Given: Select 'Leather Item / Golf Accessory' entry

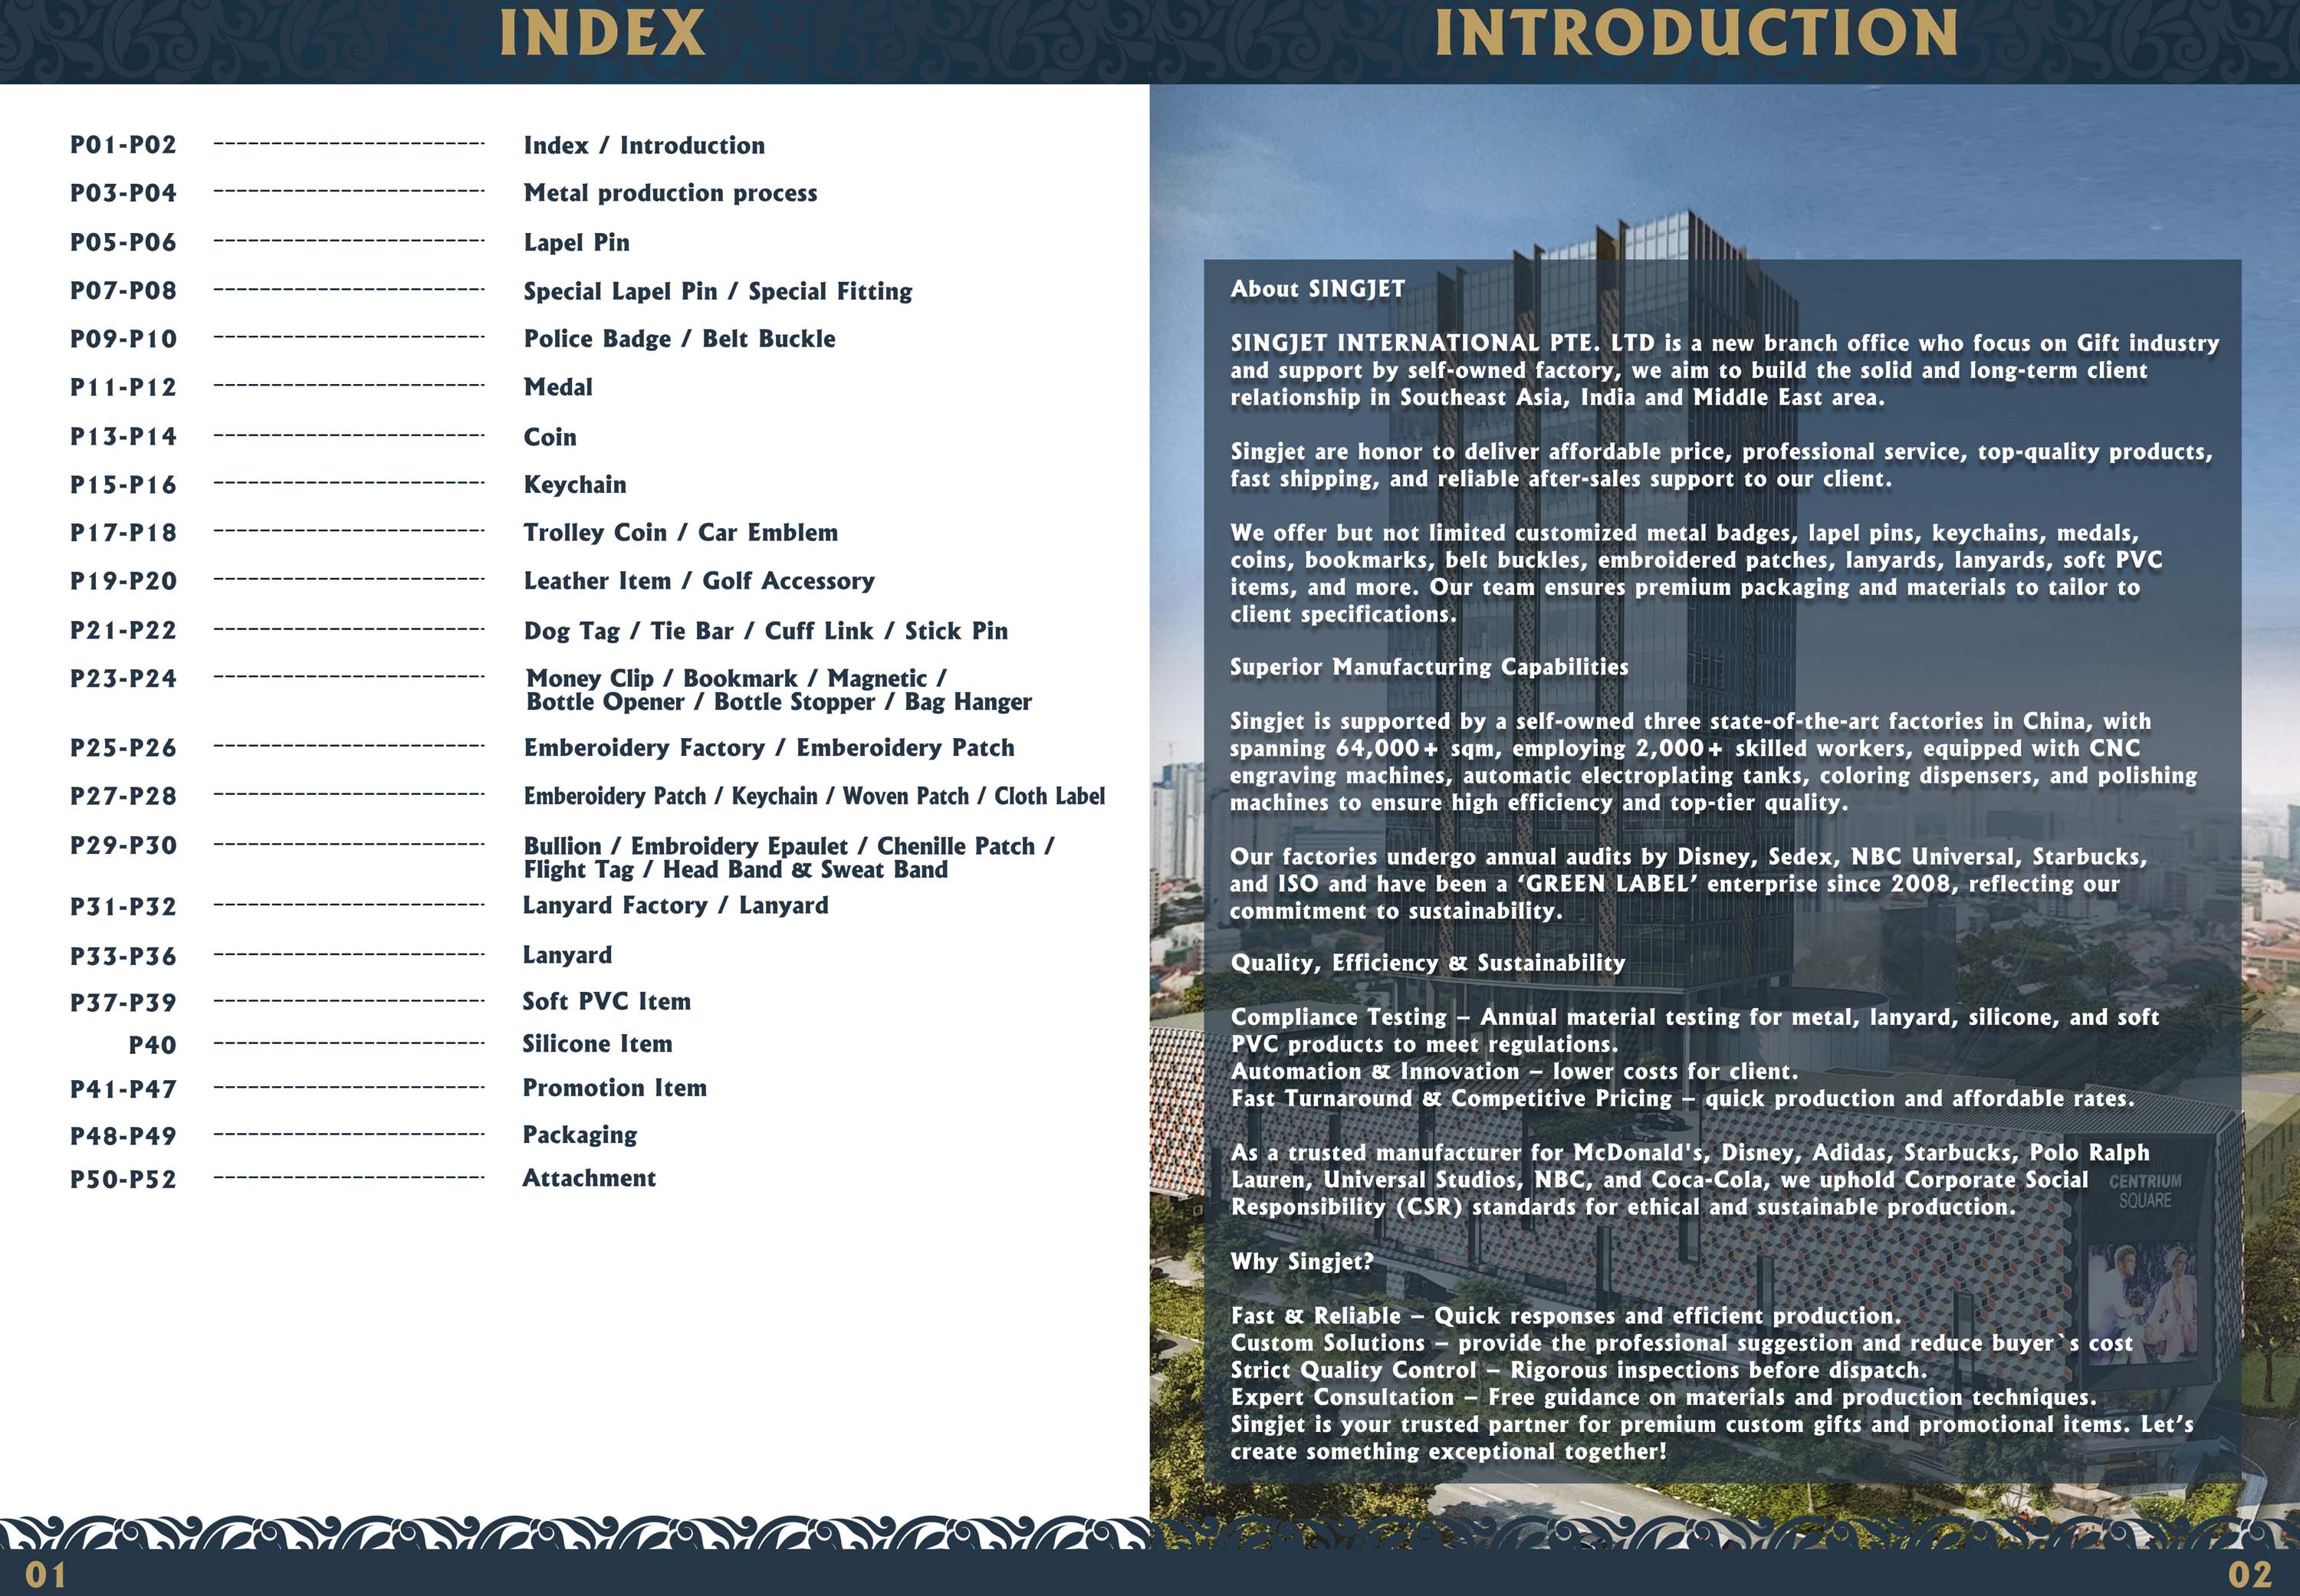Looking at the screenshot, I should coord(699,581).
